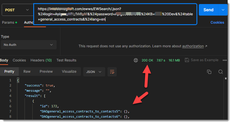Viewport: 232px width, 124px height.
Task: Click the "result" array line
Action: 35,96
